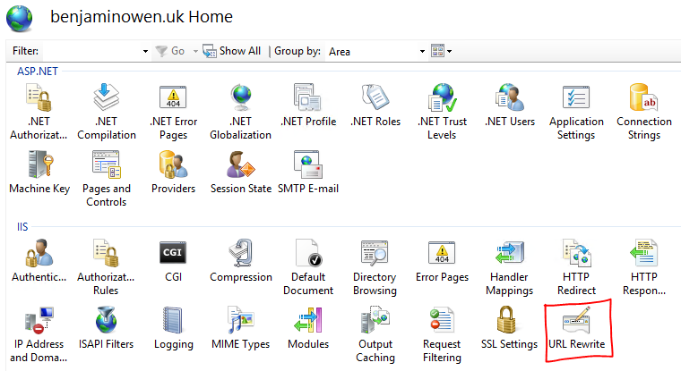Open the Providers feature
This screenshot has width=681, height=371.
pos(173,173)
